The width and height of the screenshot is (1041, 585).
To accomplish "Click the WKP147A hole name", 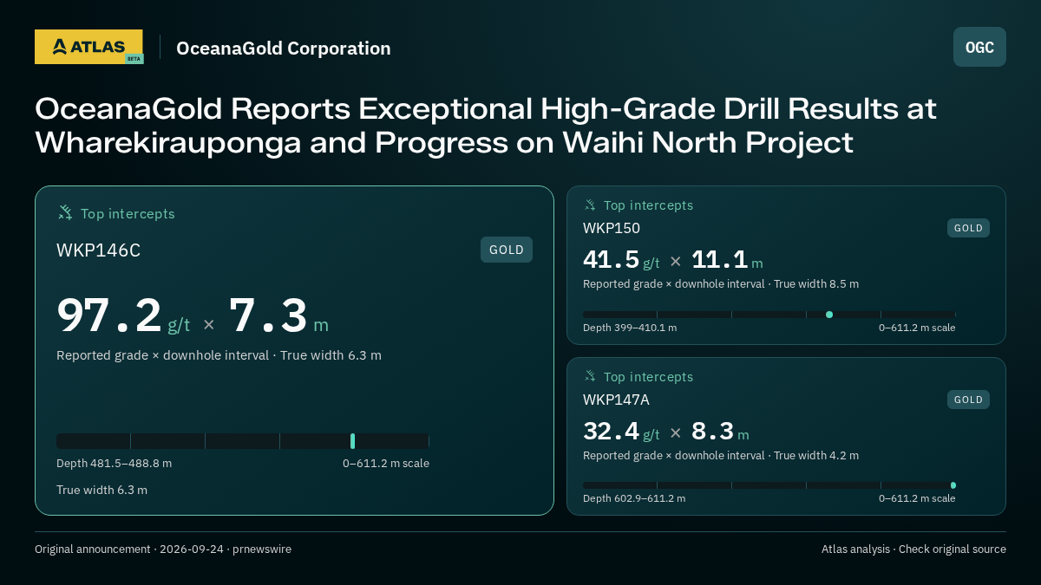I will (616, 400).
